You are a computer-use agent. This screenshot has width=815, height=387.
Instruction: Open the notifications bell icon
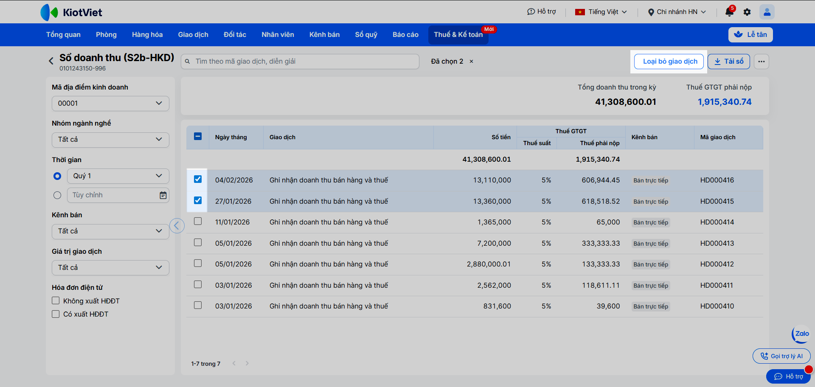point(729,12)
